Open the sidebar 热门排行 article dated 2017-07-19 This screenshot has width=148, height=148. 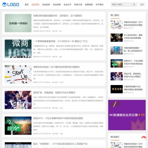coord(133,24)
